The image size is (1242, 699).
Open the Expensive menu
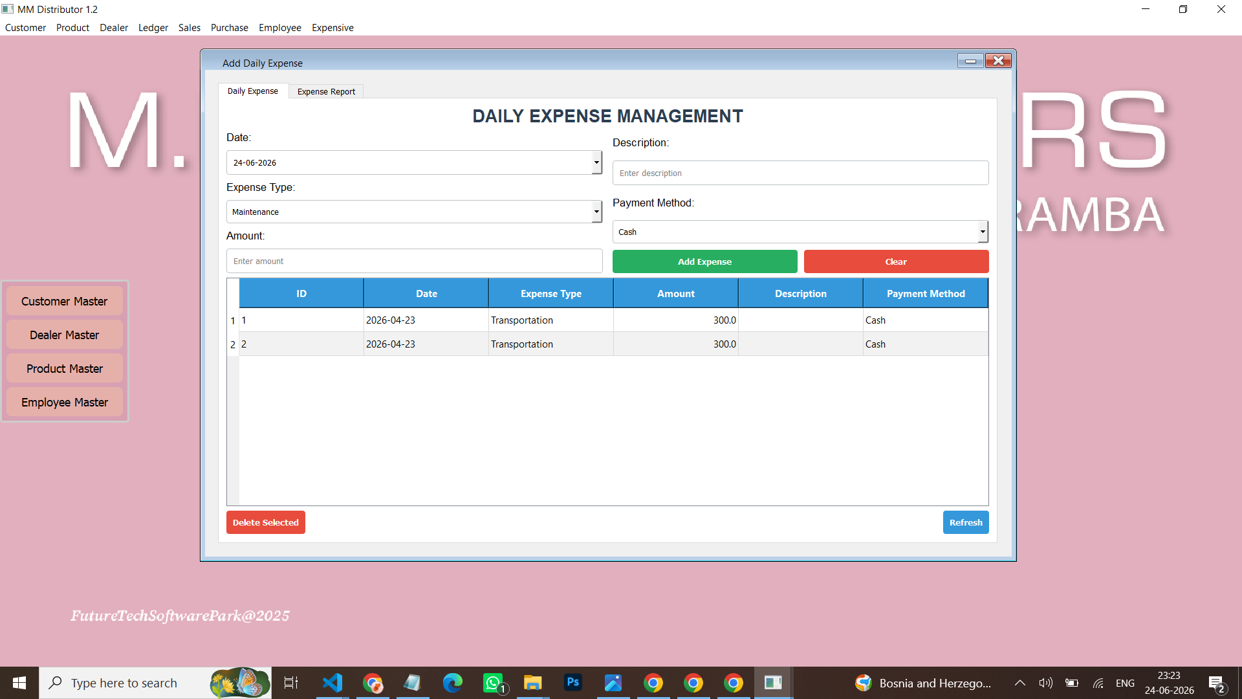tap(332, 28)
